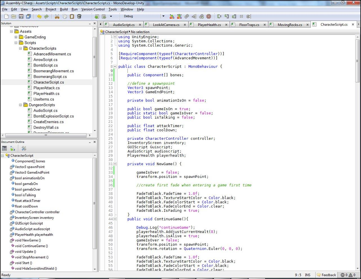
Task: Toggle grouping in Document Outline
Action: (x=5, y=149)
